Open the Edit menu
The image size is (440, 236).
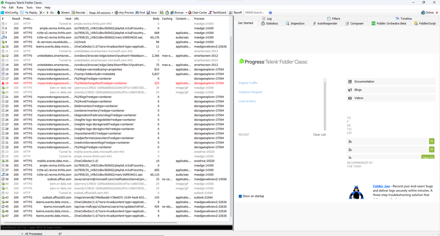click(11, 7)
